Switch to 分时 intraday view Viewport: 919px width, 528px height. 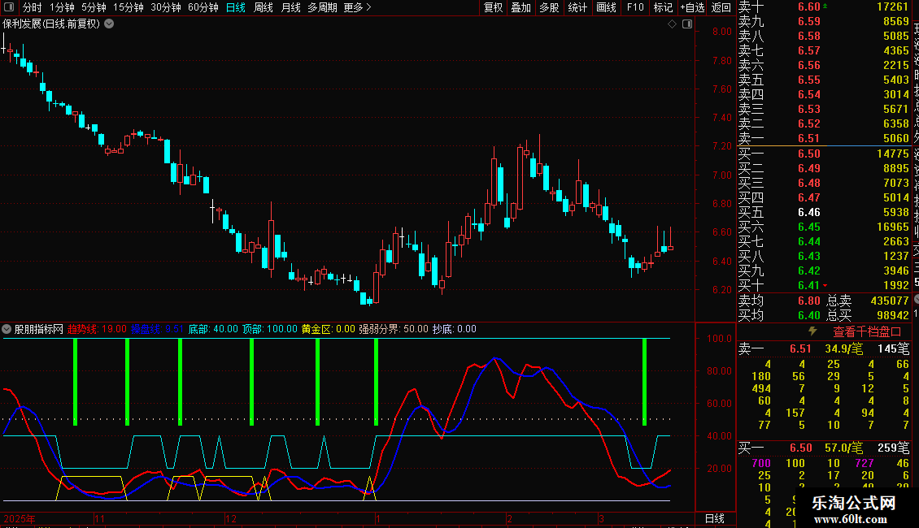pyautogui.click(x=33, y=7)
